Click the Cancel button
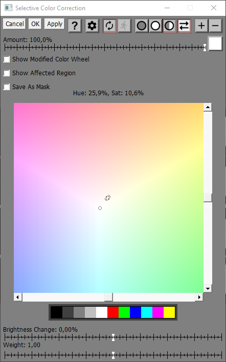The width and height of the screenshot is (226, 362). coord(14,24)
